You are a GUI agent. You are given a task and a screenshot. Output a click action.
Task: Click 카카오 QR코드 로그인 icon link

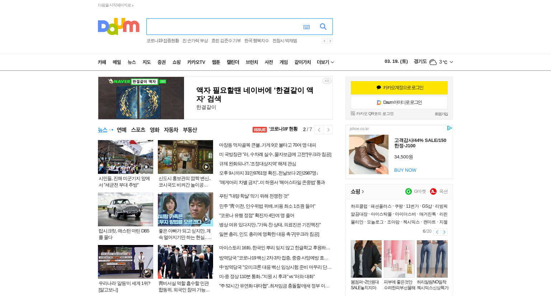pyautogui.click(x=372, y=114)
